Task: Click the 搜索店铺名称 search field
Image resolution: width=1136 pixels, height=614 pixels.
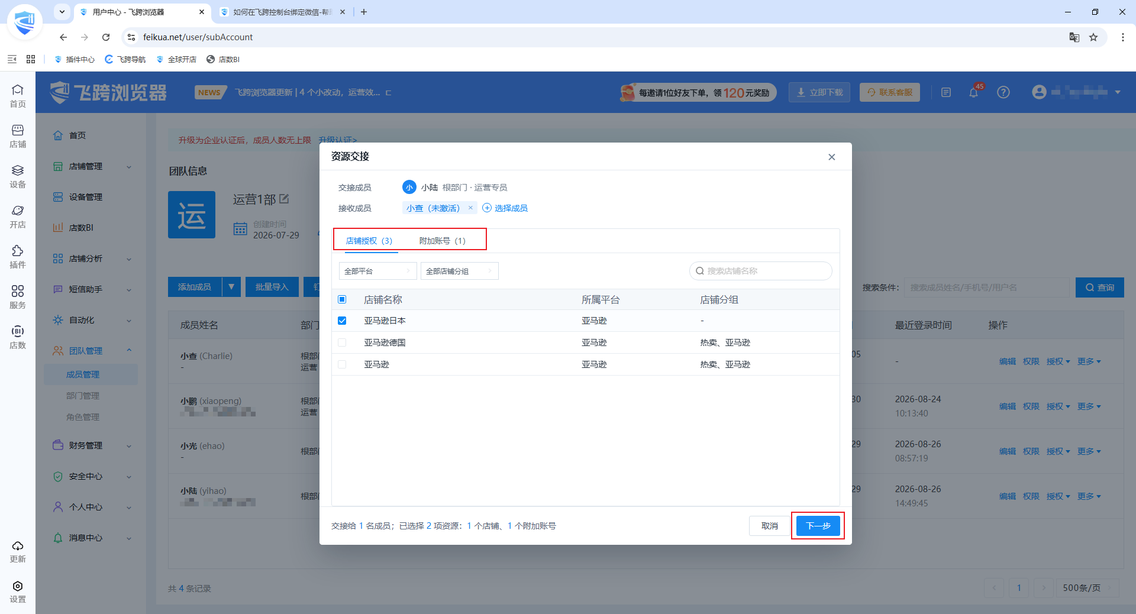Action: pos(761,271)
